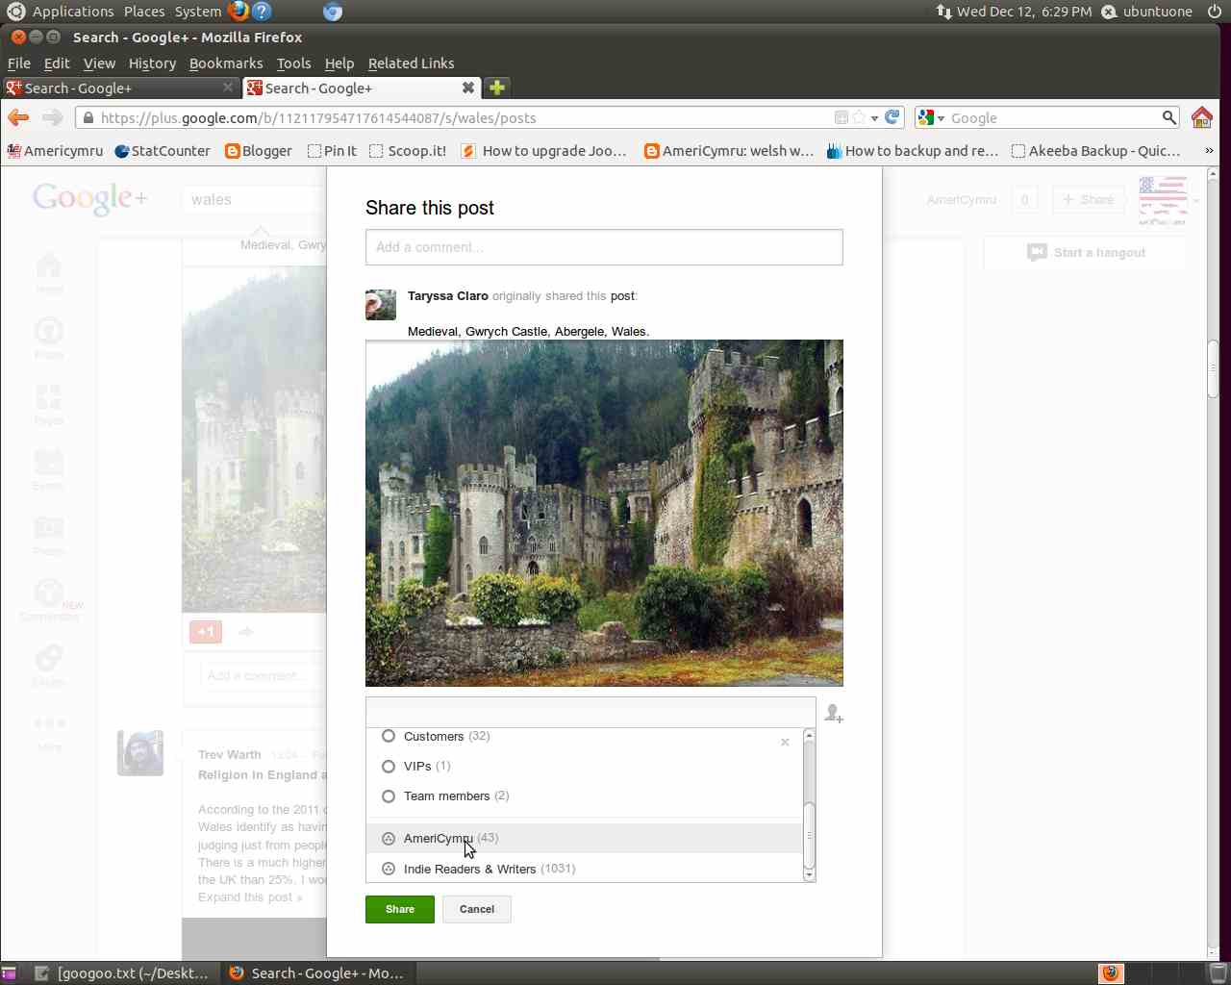
Task: Open the Help menu
Action: (339, 63)
